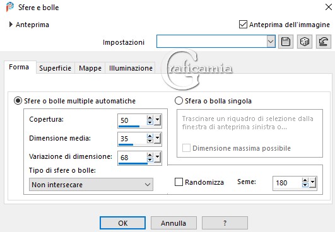Click the reset to default arrow icon
335x232 pixels.
tap(324, 42)
